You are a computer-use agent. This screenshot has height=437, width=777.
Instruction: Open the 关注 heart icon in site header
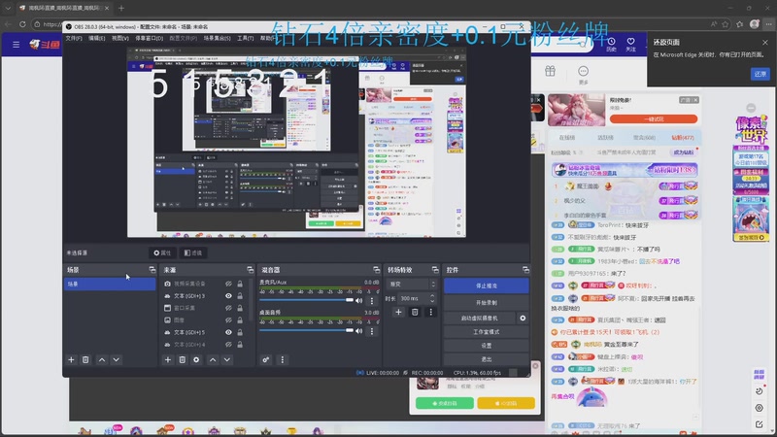tap(630, 44)
